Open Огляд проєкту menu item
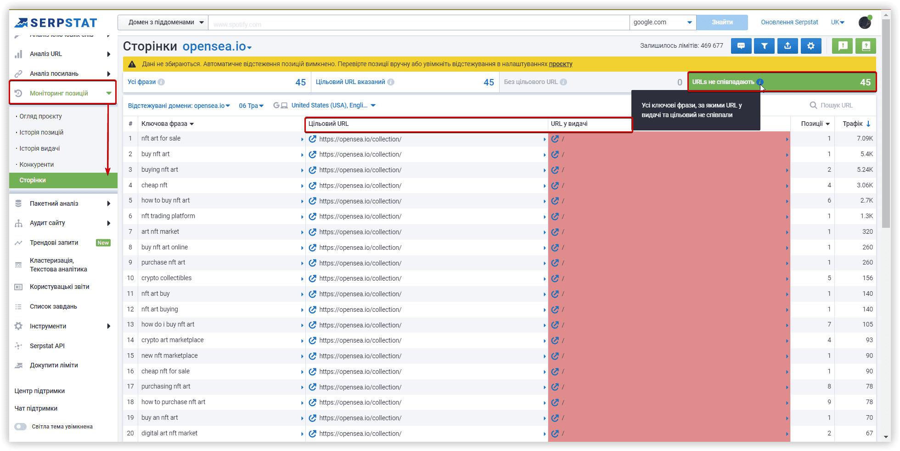900x451 pixels. (x=40, y=116)
